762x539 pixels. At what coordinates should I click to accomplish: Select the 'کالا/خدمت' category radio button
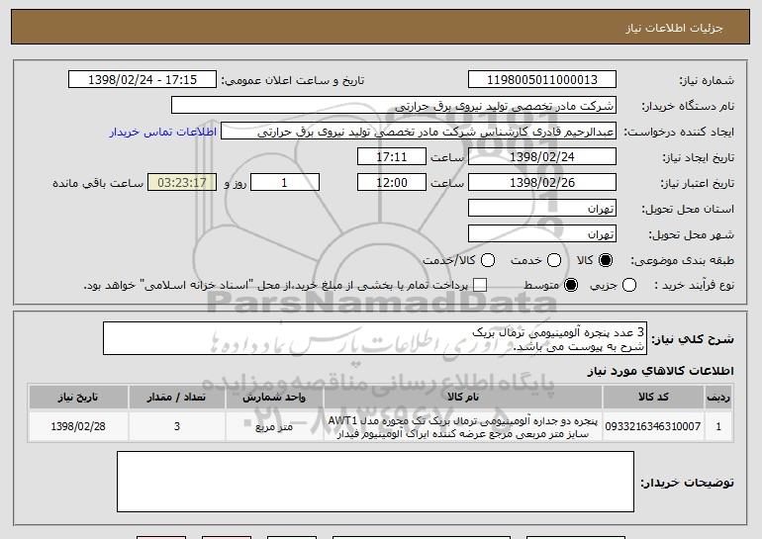tap(488, 260)
